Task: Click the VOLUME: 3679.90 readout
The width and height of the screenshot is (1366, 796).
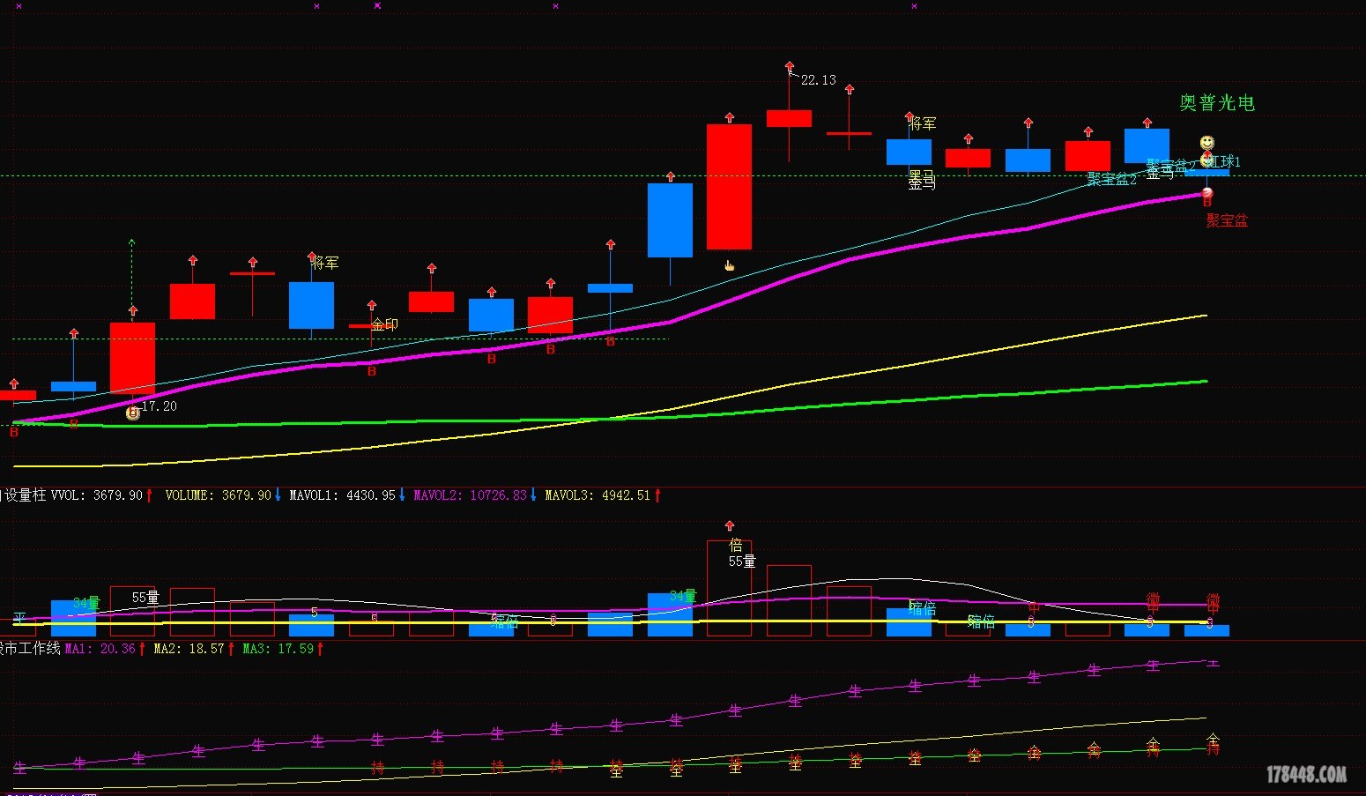Action: 219,495
